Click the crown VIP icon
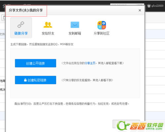 click(x=149, y=6)
